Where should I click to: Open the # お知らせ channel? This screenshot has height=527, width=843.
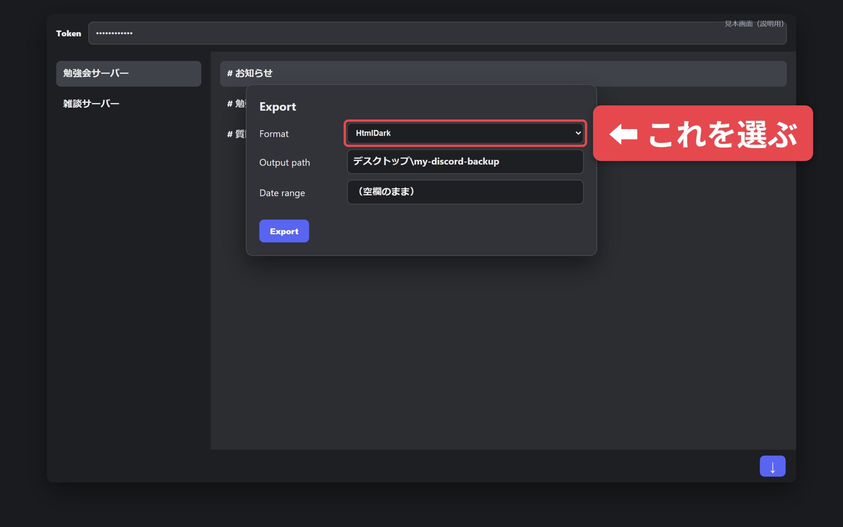pyautogui.click(x=503, y=73)
